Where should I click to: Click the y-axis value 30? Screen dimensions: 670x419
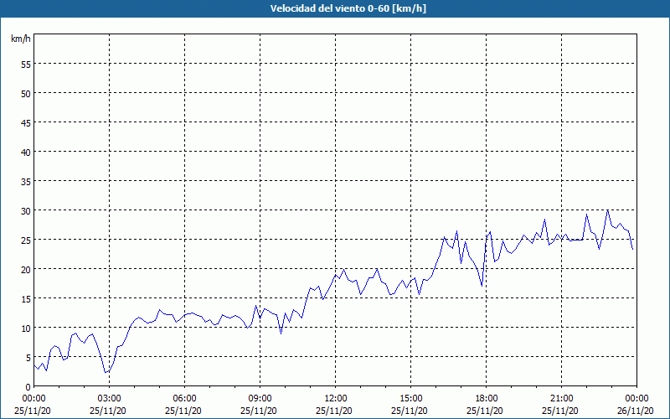click(26, 211)
